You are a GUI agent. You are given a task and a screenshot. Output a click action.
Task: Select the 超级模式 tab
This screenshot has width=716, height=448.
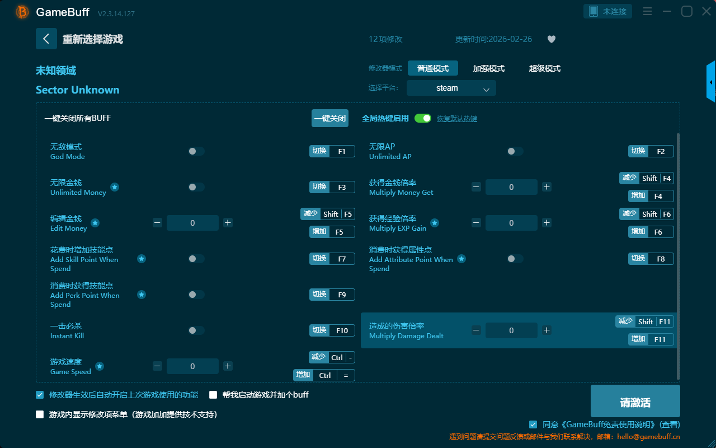[544, 68]
